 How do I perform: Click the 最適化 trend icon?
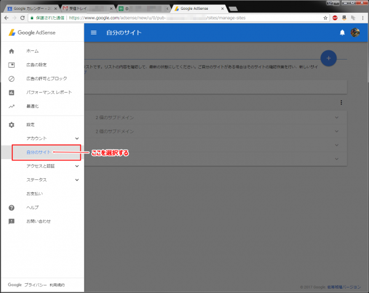[11, 106]
